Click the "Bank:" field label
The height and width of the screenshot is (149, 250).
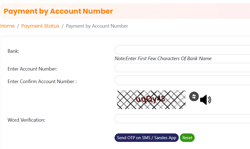click(13, 51)
